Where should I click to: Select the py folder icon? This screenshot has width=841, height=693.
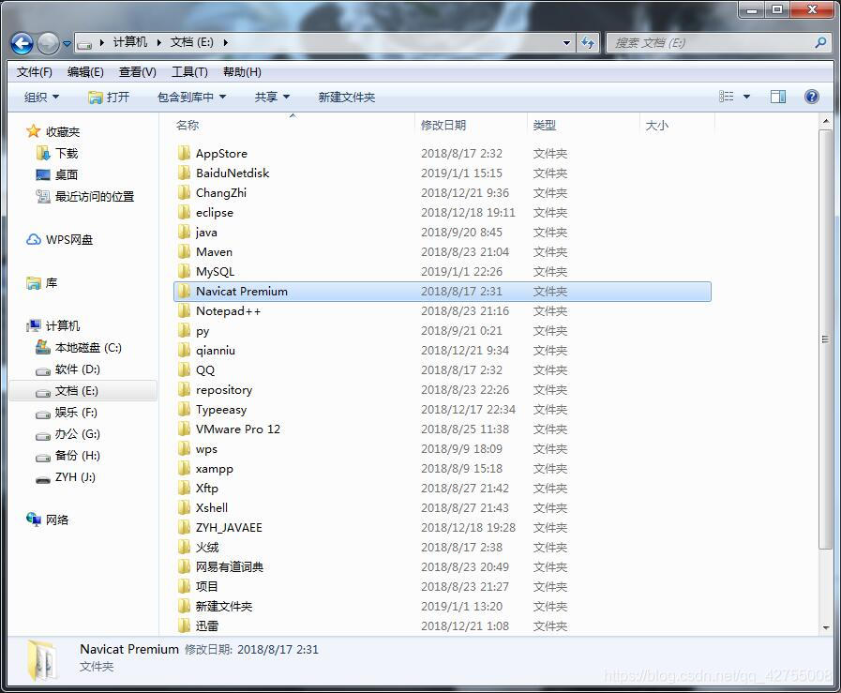(184, 330)
